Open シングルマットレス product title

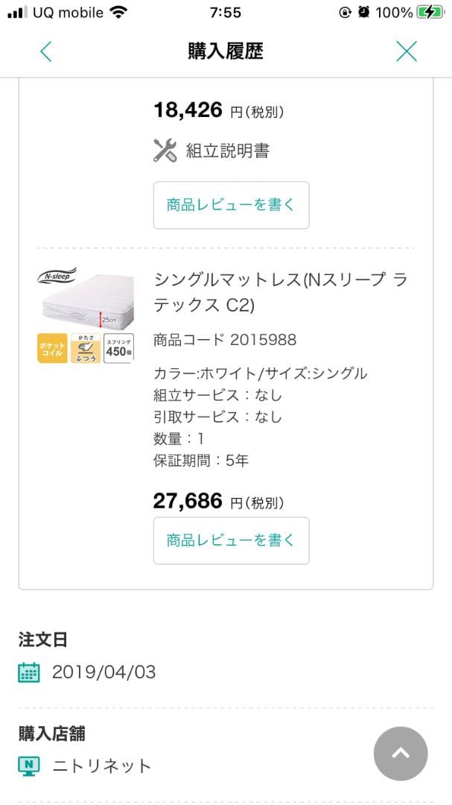[x=280, y=292]
